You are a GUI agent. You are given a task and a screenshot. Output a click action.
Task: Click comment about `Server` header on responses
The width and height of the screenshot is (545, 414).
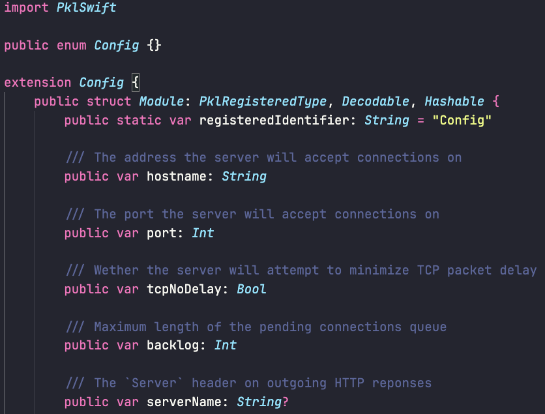248,384
